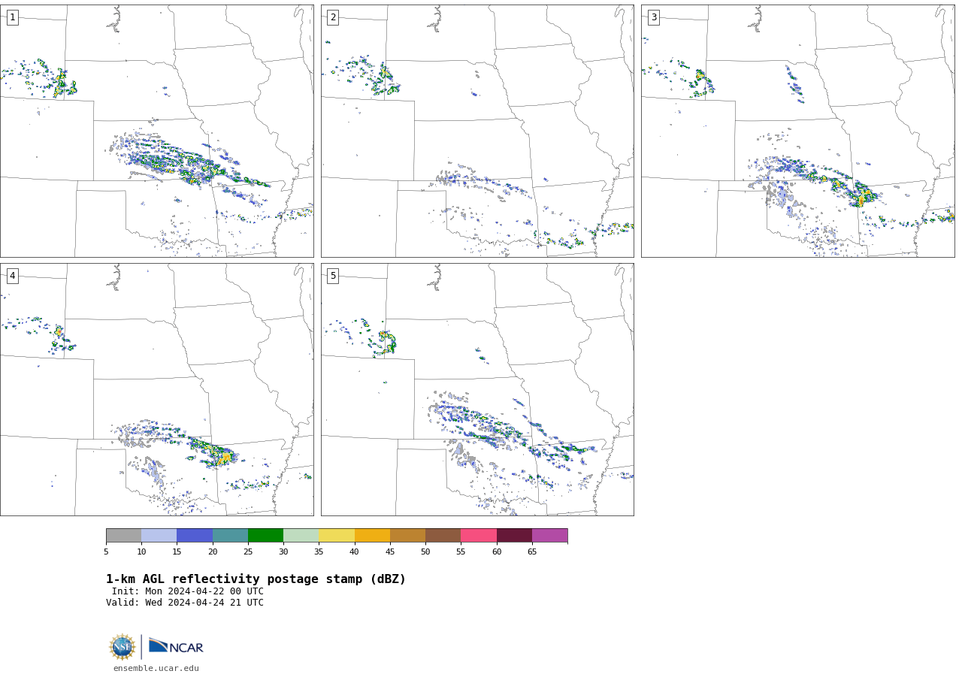Click the colorbar tick label 65

click(x=532, y=552)
